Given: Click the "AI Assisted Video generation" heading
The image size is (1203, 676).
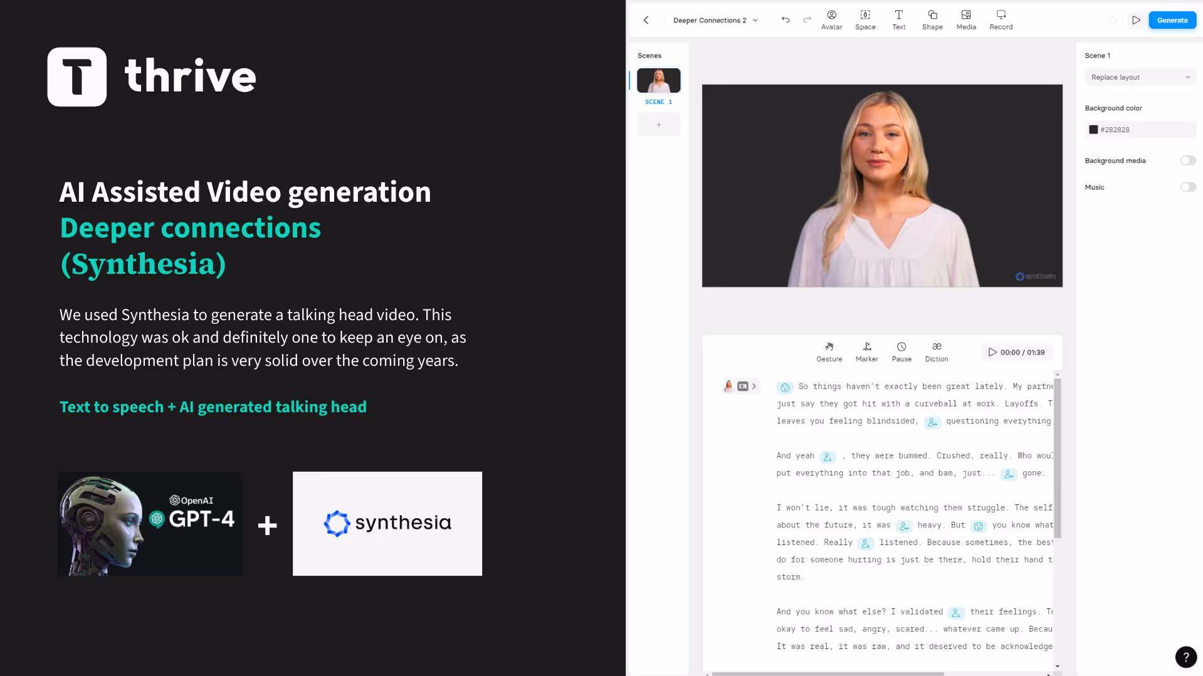Looking at the screenshot, I should 245,192.
